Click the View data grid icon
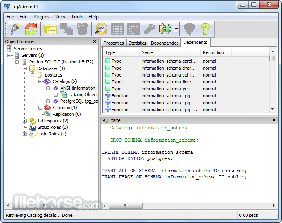This screenshot has height=223, width=282. click(118, 29)
